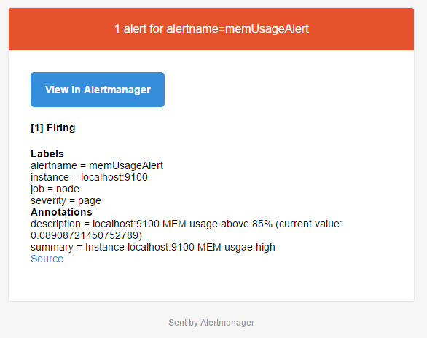Click the severity = page label
The image size is (427, 338).
click(x=66, y=200)
